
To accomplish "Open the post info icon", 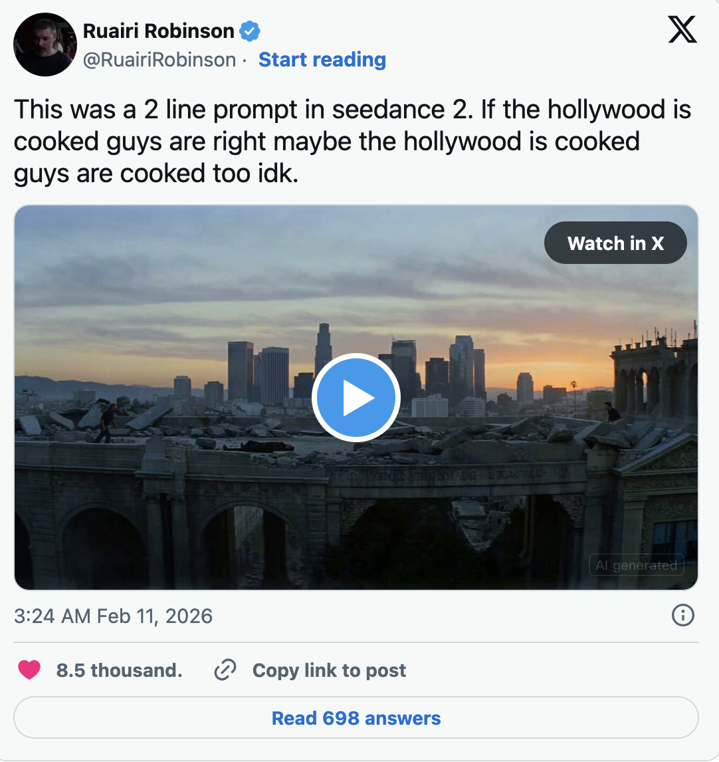I will [682, 616].
